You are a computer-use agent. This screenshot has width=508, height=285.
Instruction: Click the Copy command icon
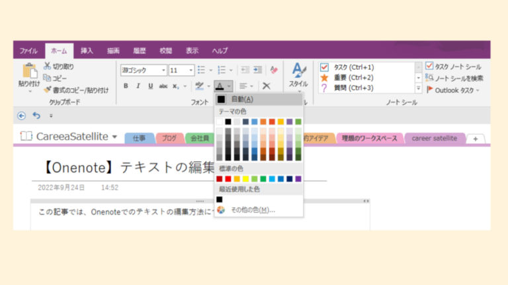[47, 78]
